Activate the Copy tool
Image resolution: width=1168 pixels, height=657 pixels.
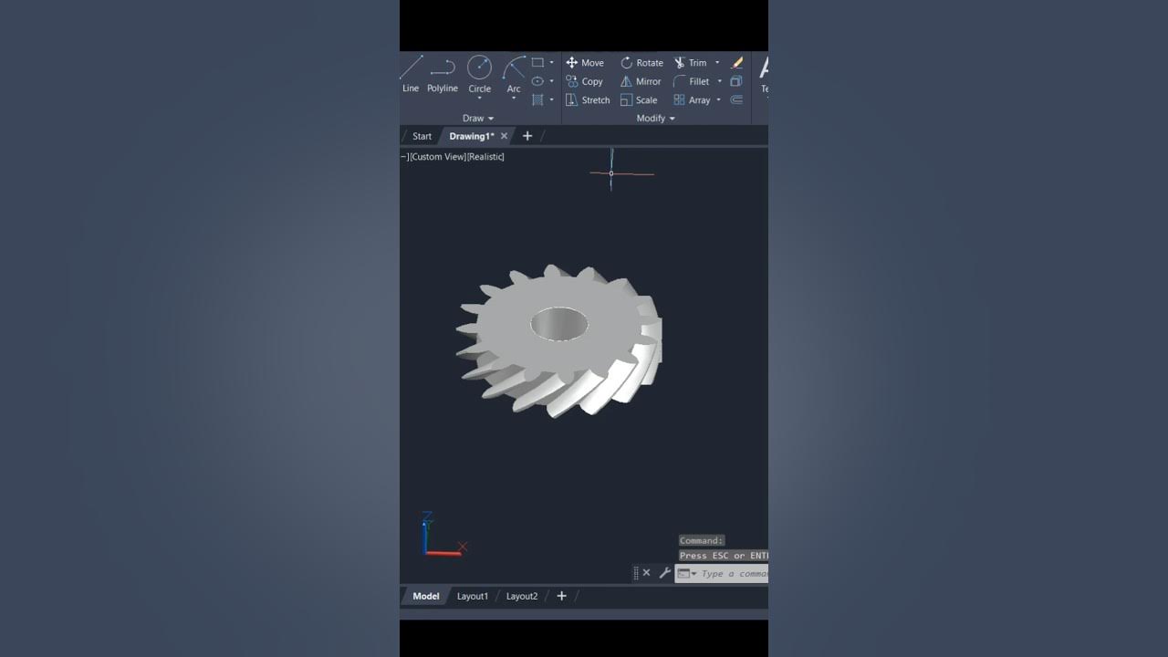[584, 81]
